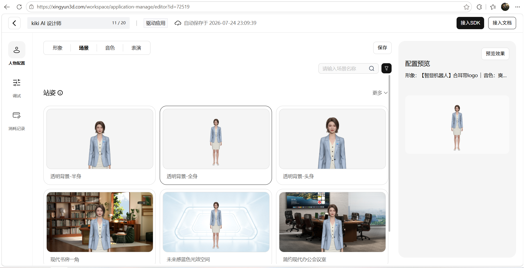Click the 自动保存于 timestamp text

(x=220, y=23)
